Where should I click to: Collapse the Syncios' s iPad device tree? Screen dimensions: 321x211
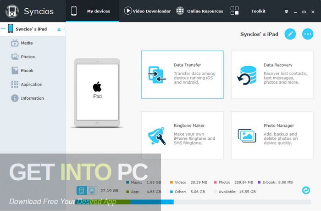click(3, 29)
